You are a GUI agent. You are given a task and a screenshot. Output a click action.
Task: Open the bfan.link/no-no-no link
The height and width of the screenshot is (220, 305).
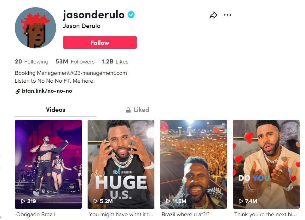click(x=47, y=91)
